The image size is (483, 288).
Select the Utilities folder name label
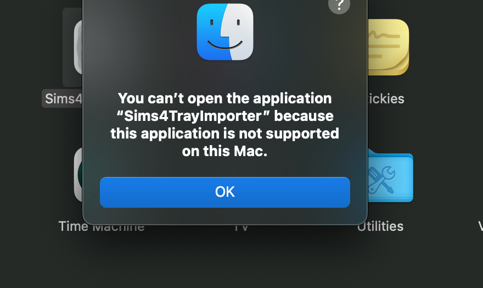pos(380,226)
